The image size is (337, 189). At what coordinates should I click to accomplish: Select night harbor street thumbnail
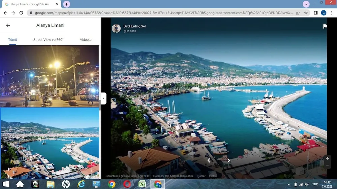[x=50, y=76]
